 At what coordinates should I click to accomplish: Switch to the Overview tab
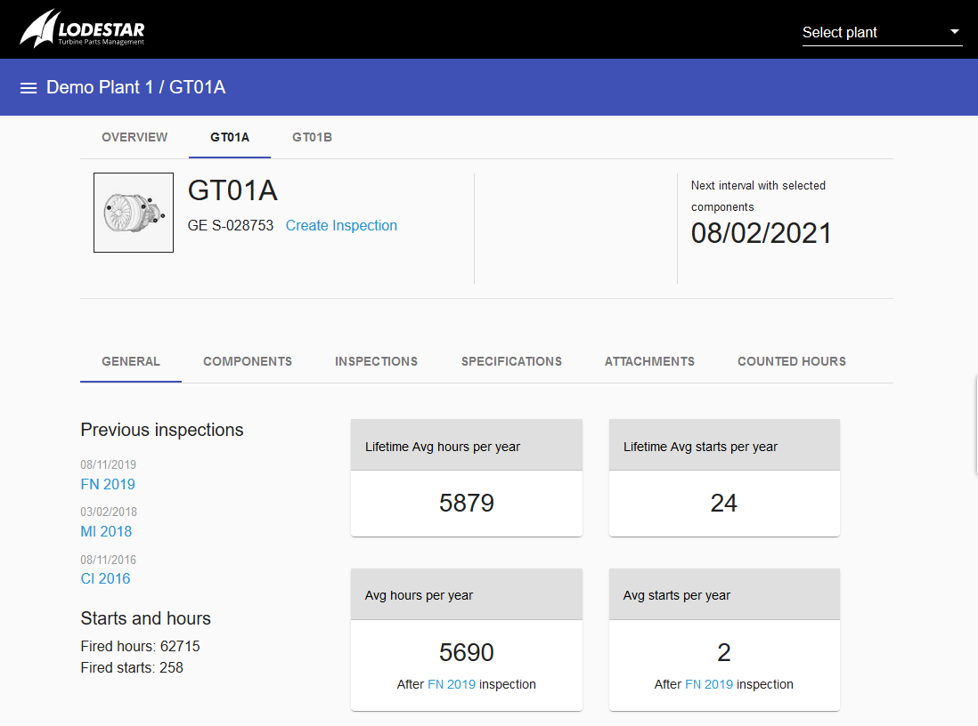click(x=134, y=138)
